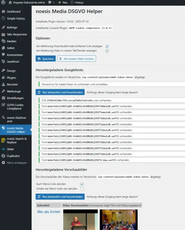This screenshot has width=185, height=230.
Task: Click the Werkzeuge wrench icon
Action: pyautogui.click(x=3, y=91)
